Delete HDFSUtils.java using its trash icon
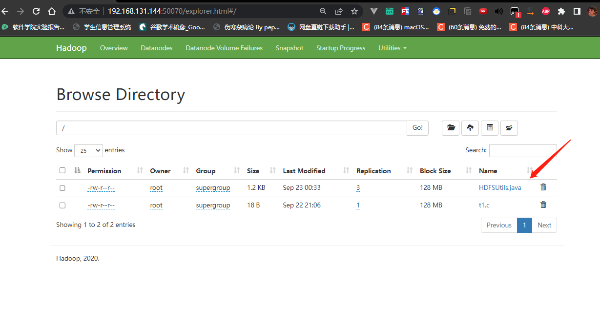600x328 pixels. pos(543,187)
